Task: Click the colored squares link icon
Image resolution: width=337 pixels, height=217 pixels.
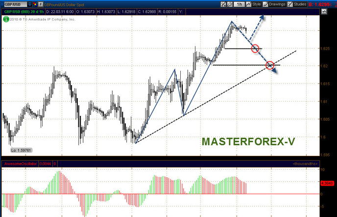Action: coord(35,4)
